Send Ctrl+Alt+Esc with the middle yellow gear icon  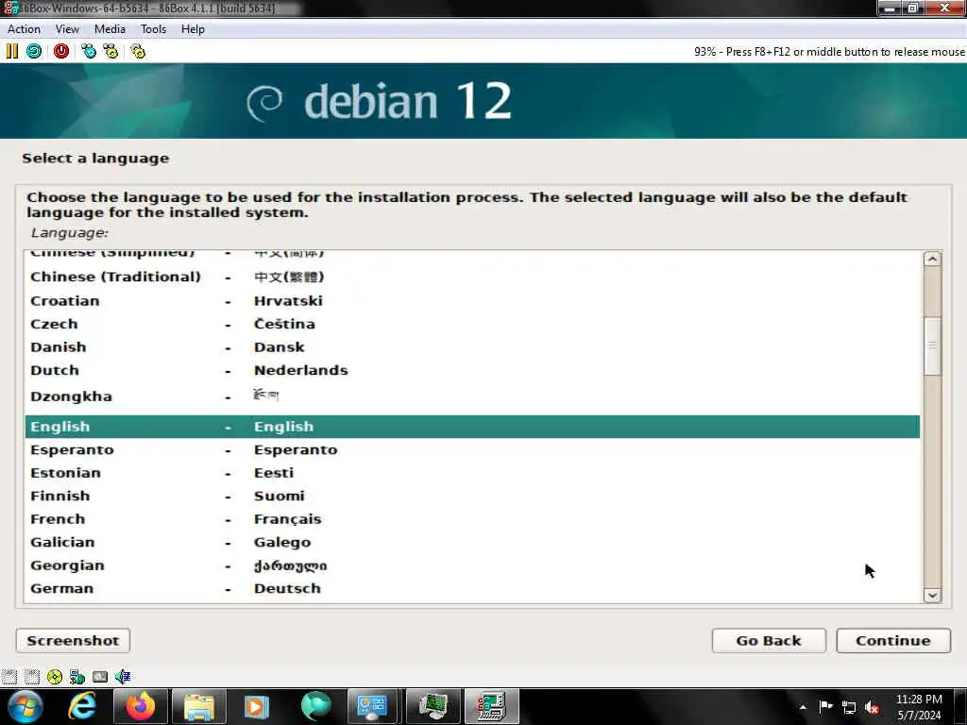pos(111,51)
